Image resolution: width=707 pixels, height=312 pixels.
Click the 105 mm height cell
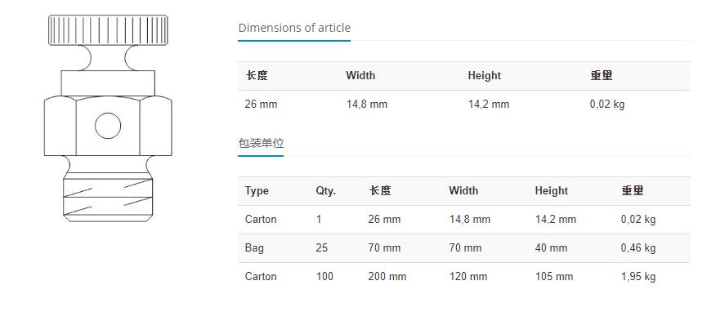point(554,276)
